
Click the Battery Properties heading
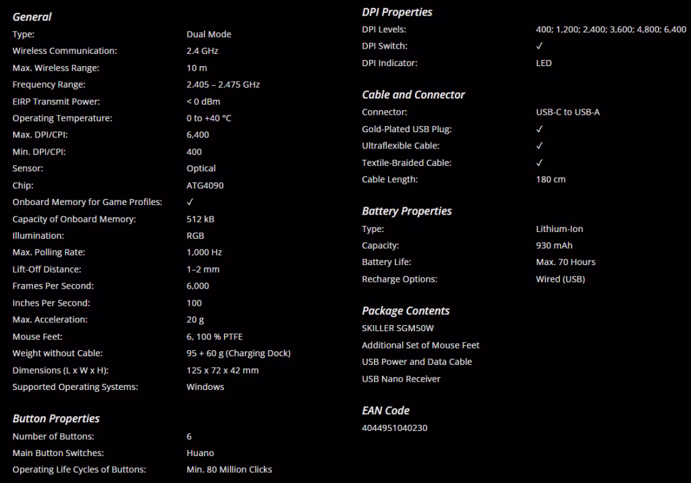coord(406,211)
